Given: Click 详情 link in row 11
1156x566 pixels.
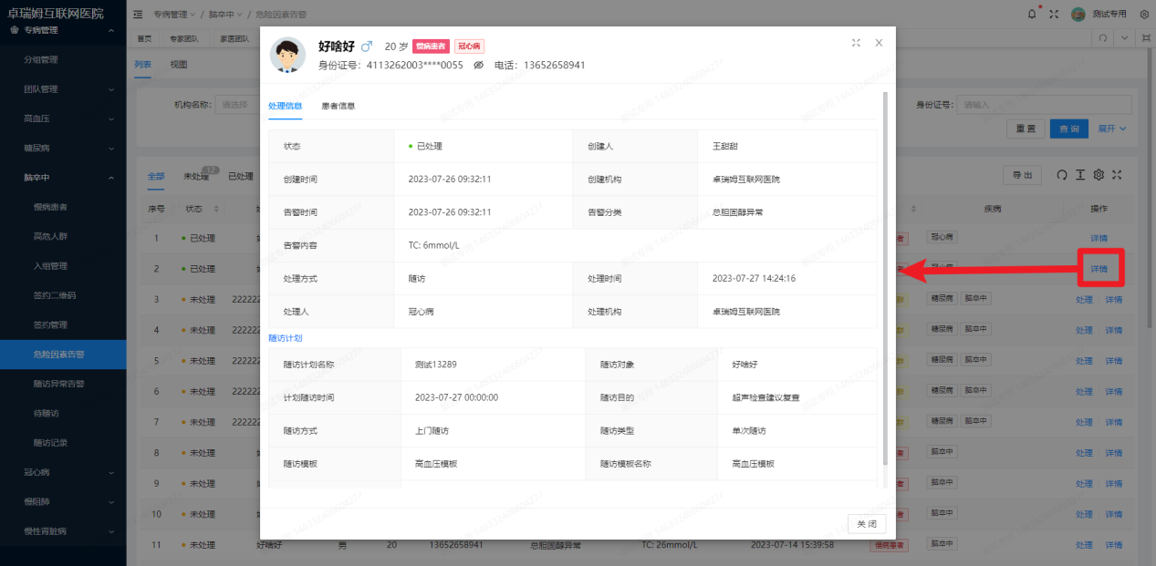Looking at the screenshot, I should click(x=1114, y=545).
